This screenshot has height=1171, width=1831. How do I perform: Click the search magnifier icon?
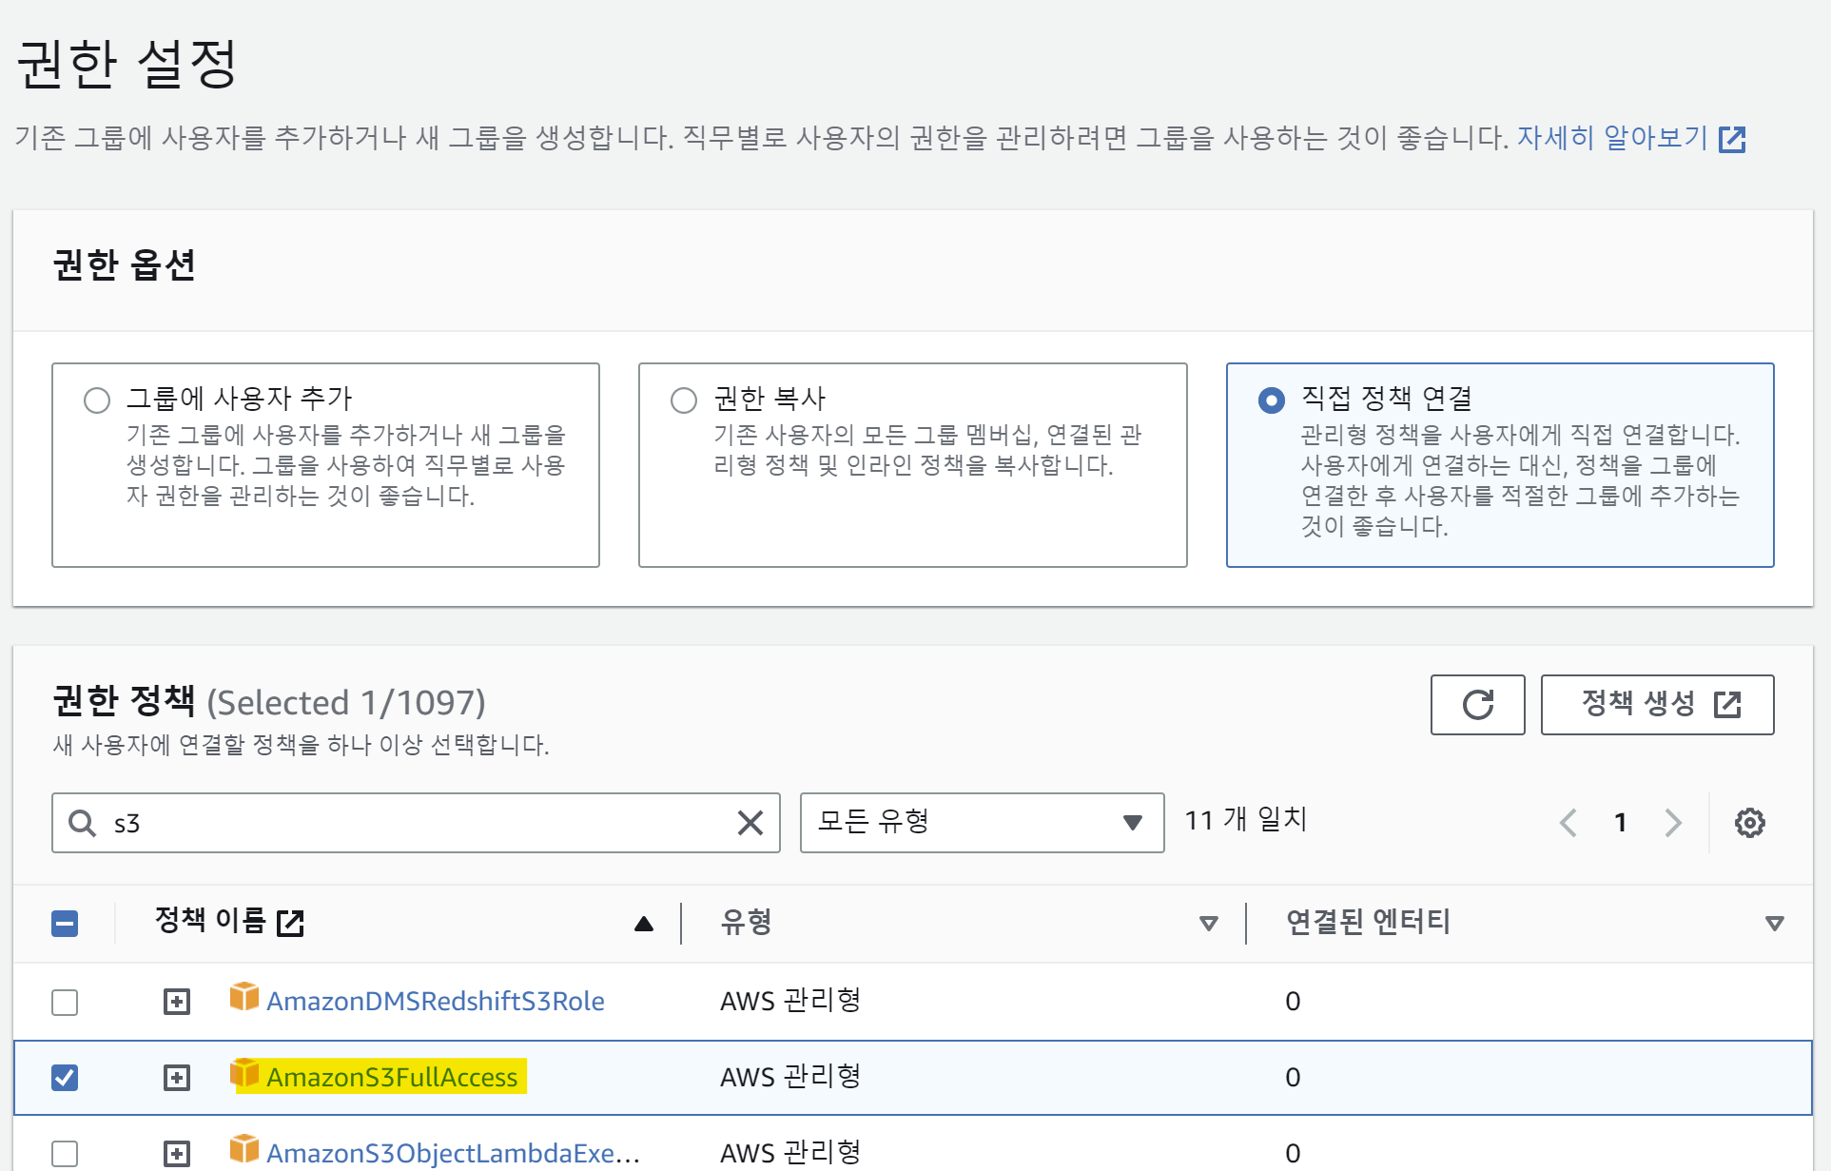click(x=83, y=823)
